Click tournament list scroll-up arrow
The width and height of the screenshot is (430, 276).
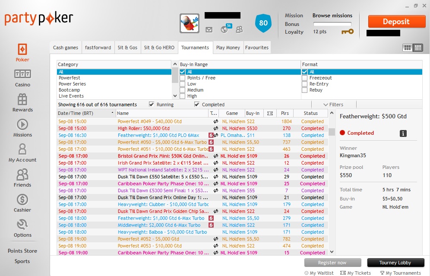(332, 113)
